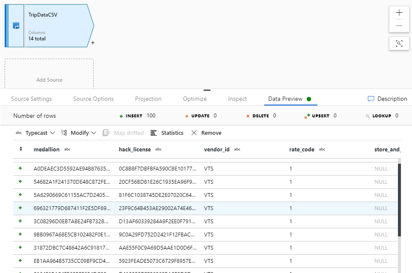Zoom in on the canvas
This screenshot has height=273, width=412.
(399, 13)
